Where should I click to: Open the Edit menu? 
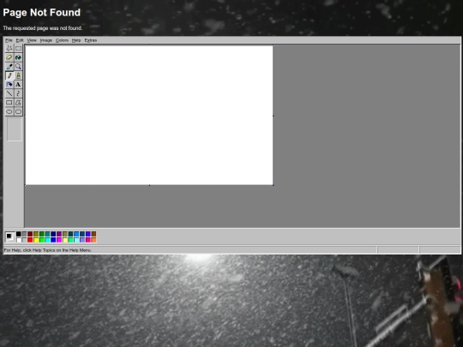click(20, 40)
